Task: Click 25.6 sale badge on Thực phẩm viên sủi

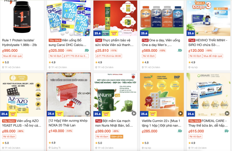Action: coord(98,33)
